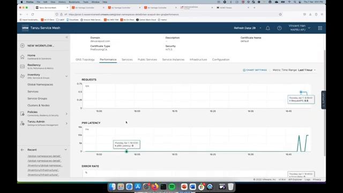Open Spotify from the Dock
The width and height of the screenshot is (343, 193).
(172, 187)
